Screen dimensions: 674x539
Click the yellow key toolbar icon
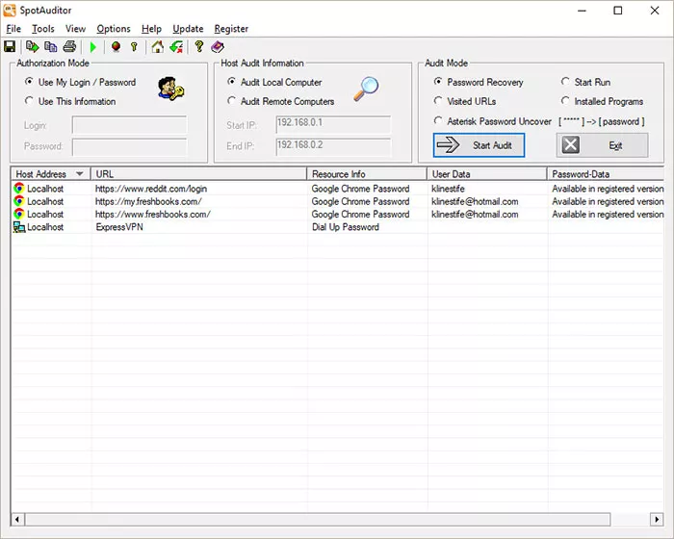(134, 46)
